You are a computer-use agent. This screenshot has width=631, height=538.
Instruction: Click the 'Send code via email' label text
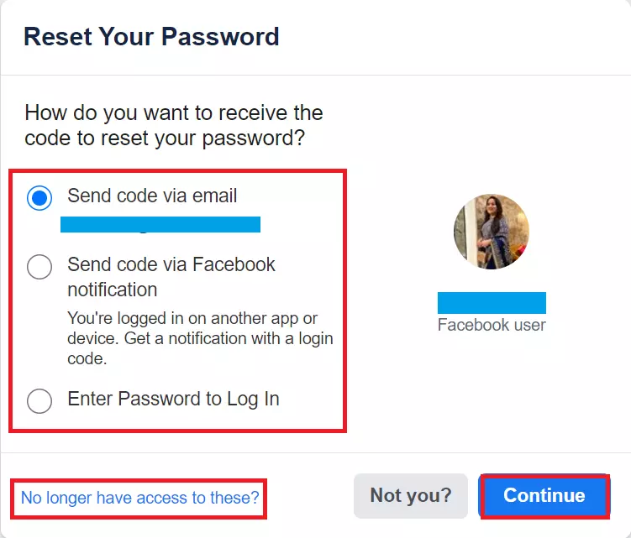click(x=152, y=196)
